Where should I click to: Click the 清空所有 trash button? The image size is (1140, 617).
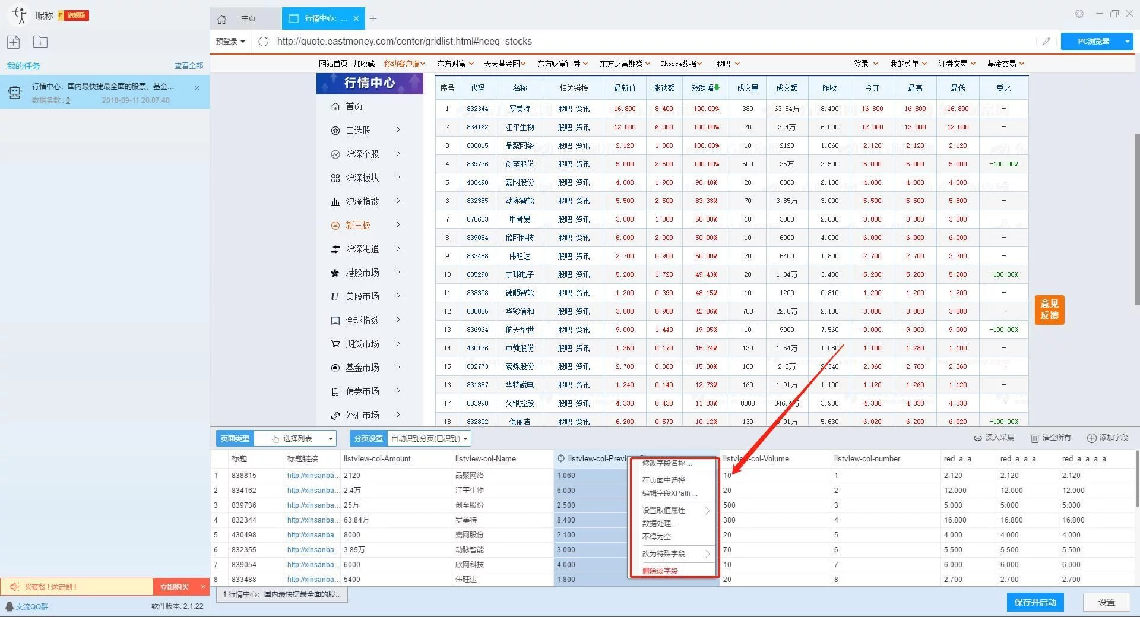1050,438
